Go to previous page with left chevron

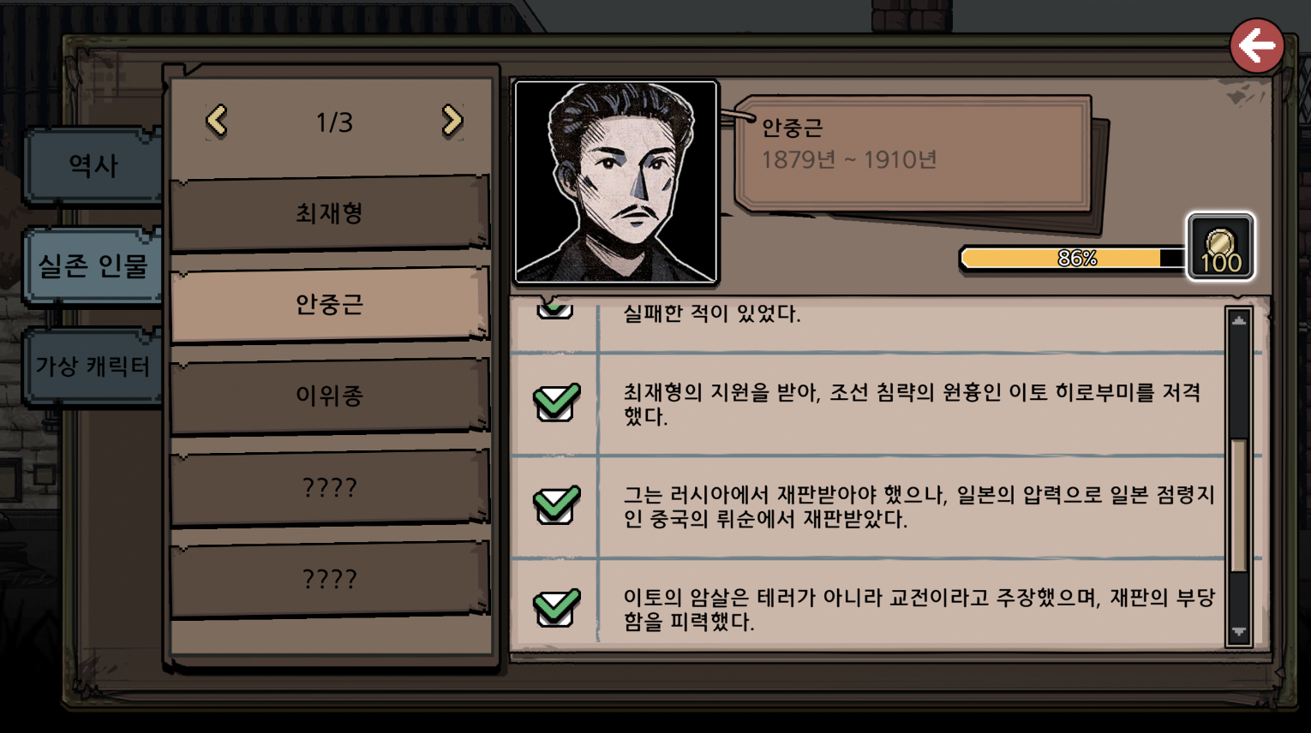coord(217,121)
